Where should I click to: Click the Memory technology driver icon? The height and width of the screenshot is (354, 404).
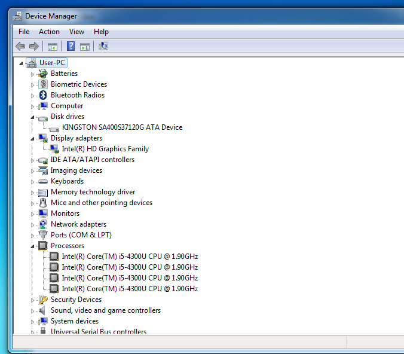(x=43, y=193)
